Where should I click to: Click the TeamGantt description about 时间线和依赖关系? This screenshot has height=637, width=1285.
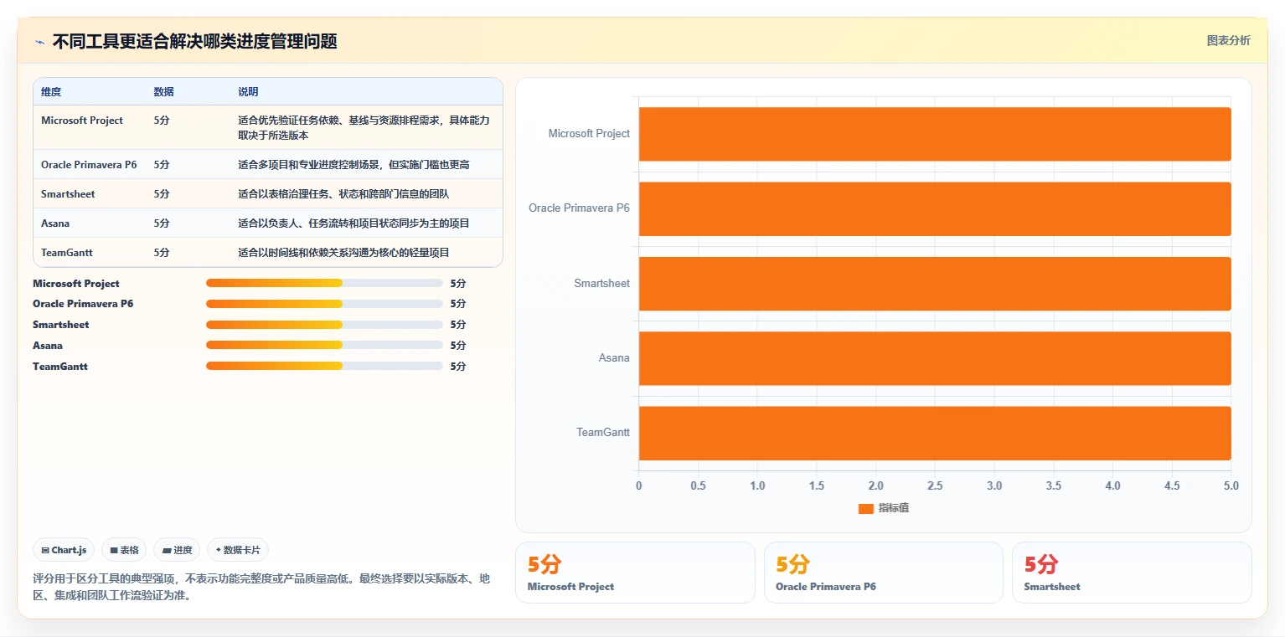[343, 253]
